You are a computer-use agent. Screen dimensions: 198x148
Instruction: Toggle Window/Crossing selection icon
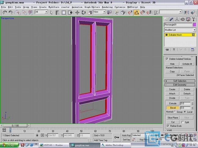[70, 12]
